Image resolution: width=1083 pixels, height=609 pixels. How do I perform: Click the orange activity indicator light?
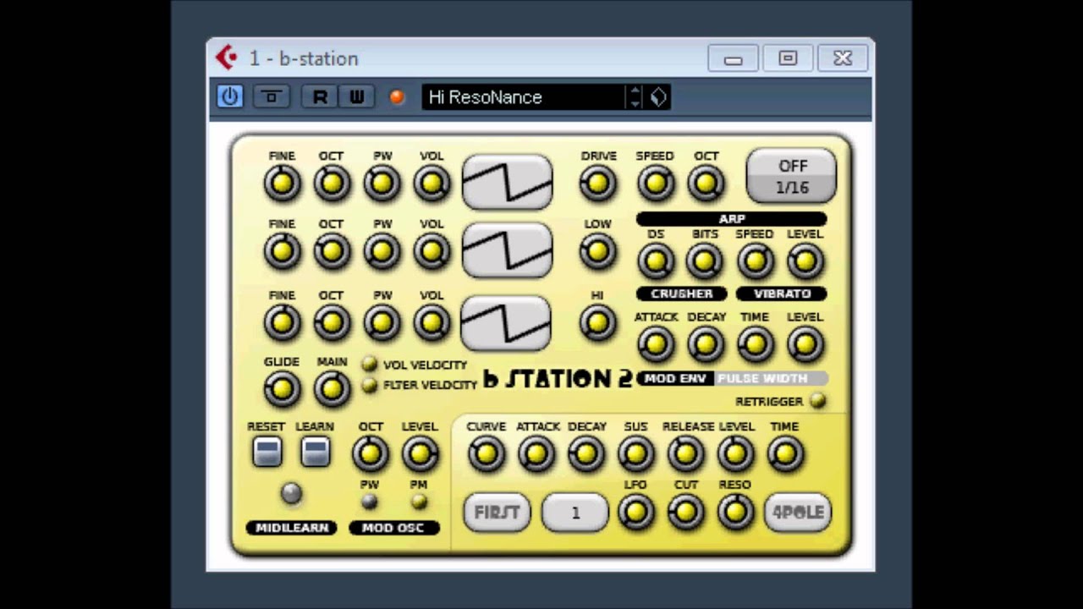(396, 97)
